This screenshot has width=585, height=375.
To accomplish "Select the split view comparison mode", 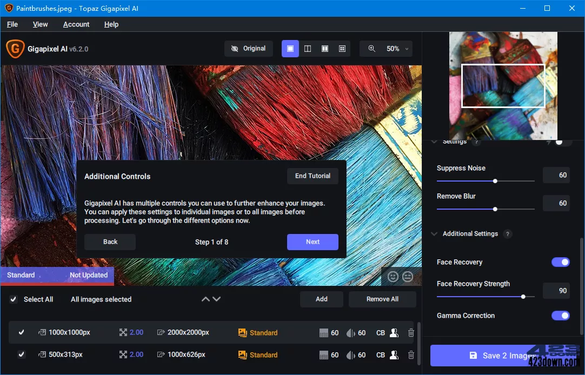I will point(324,49).
